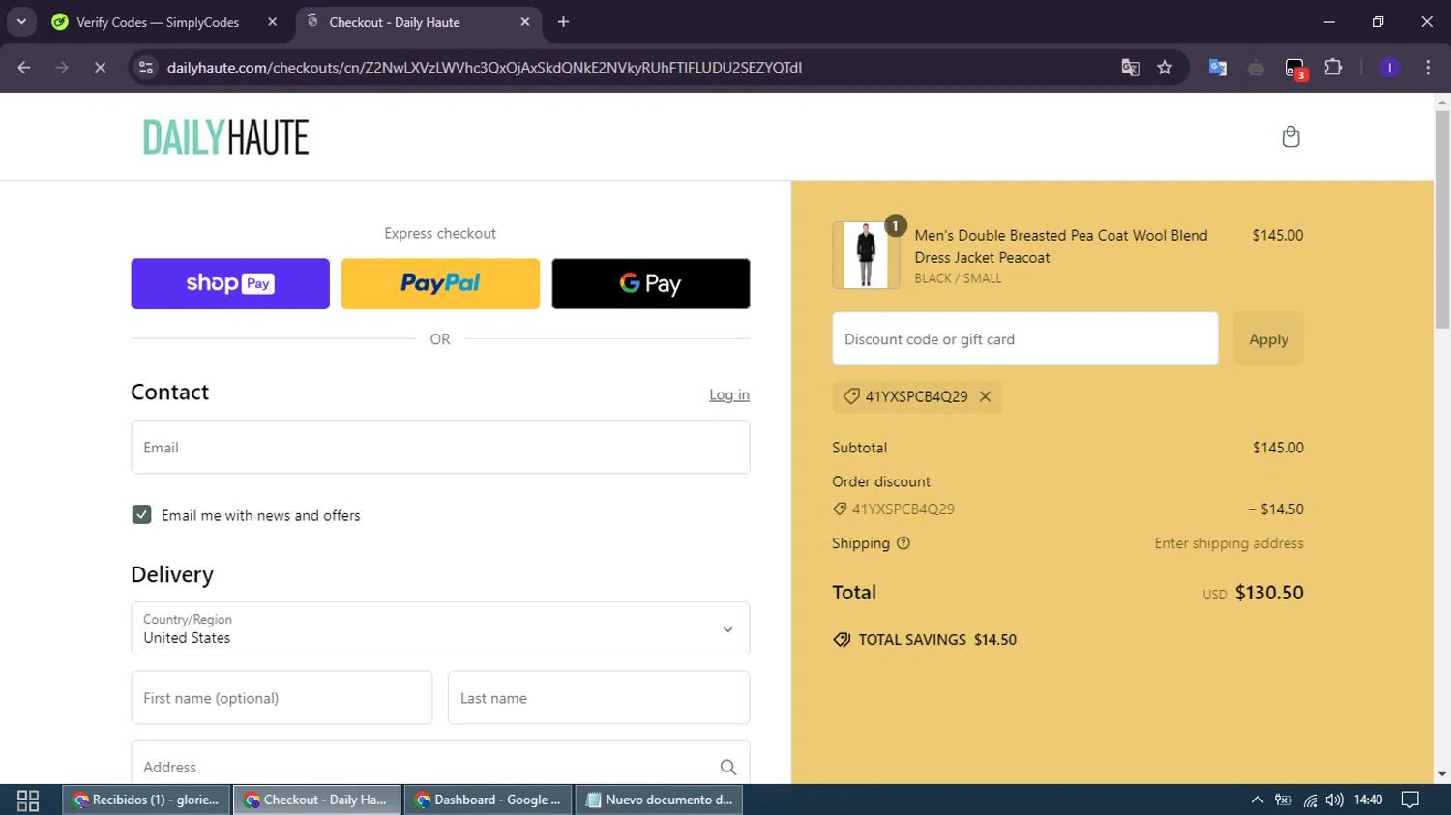The width and height of the screenshot is (1451, 815).
Task: Click the address search magnifier icon
Action: pyautogui.click(x=728, y=767)
